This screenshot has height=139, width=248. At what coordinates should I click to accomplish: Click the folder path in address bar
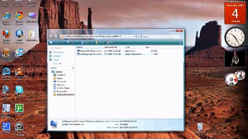coord(94,37)
